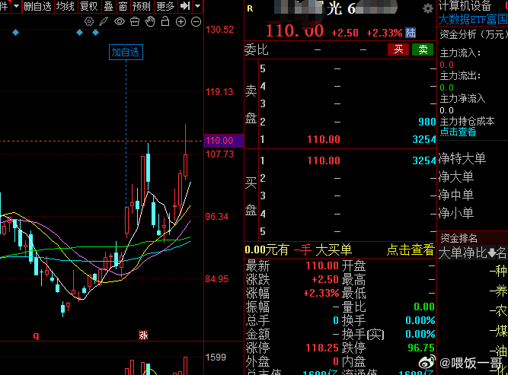The width and height of the screenshot is (508, 375).
Task: Open 大数据ETF富国 link
Action: (473, 20)
